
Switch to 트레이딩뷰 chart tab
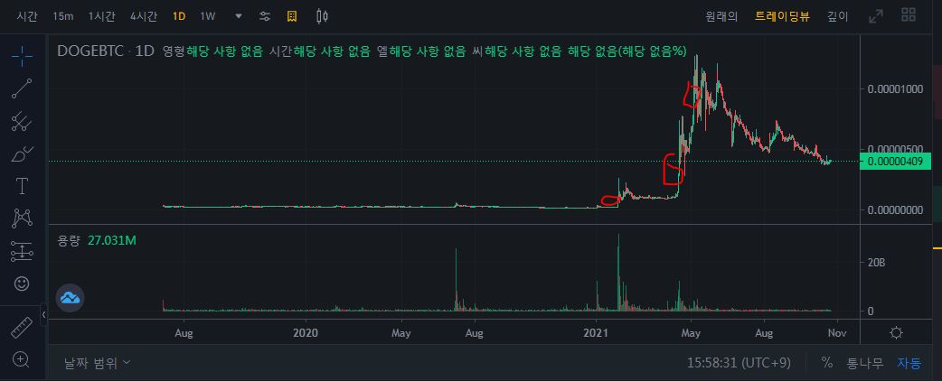coord(782,17)
